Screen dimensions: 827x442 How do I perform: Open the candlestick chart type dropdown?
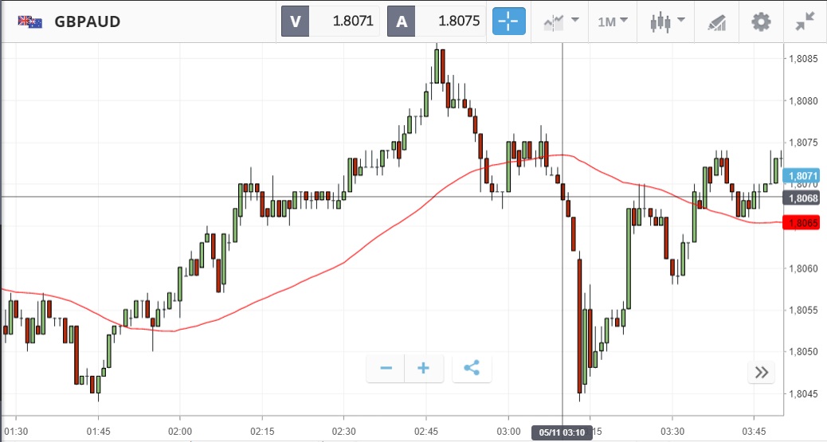[665, 22]
